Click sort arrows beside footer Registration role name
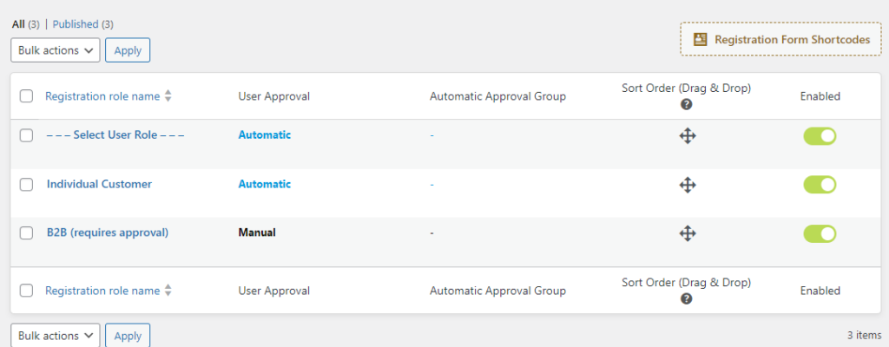This screenshot has width=889, height=347. point(168,291)
